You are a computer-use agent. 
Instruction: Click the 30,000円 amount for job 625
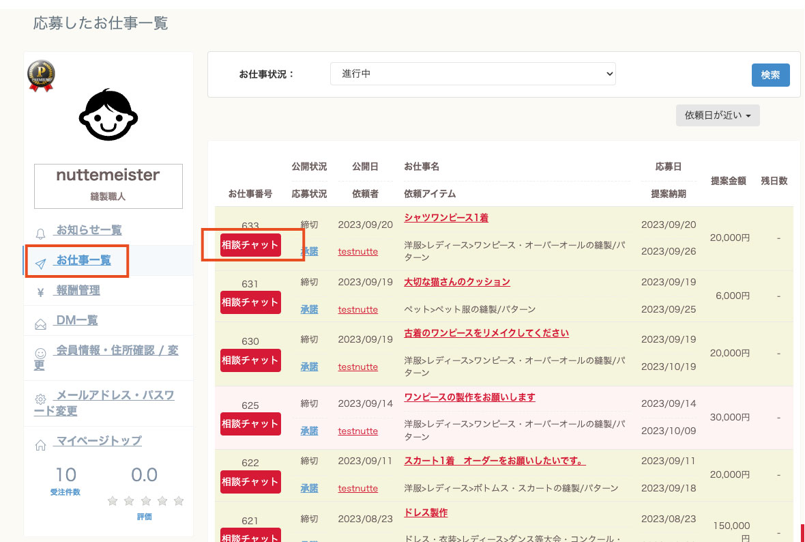click(729, 417)
